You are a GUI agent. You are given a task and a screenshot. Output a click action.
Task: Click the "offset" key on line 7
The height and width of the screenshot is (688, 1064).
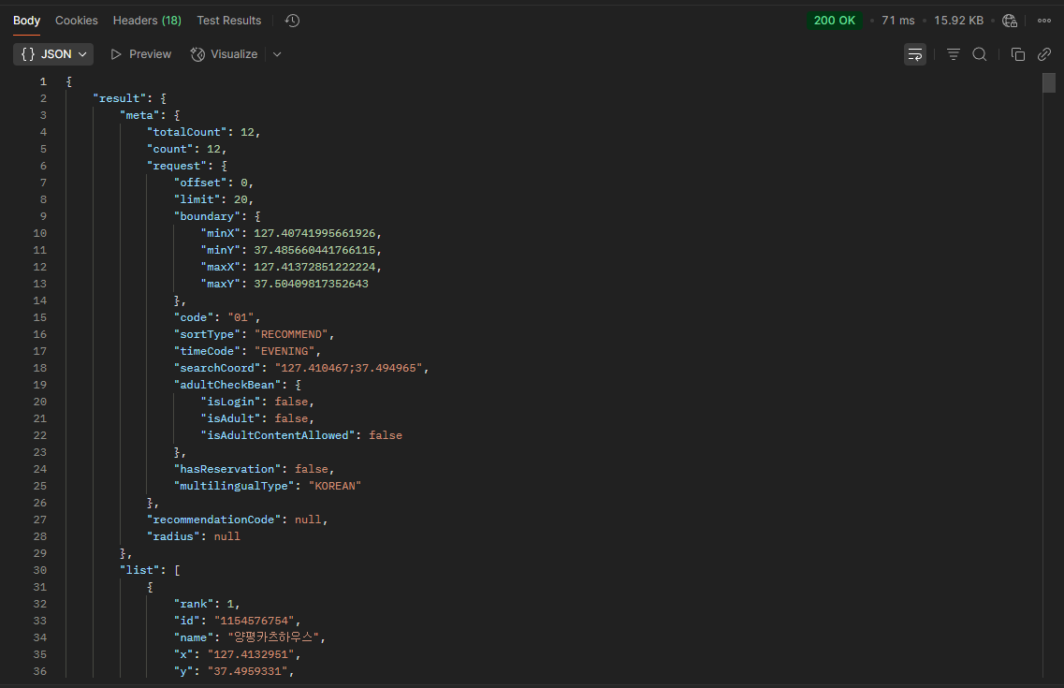click(x=200, y=183)
